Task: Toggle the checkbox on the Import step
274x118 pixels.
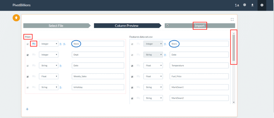Action: (x=167, y=25)
